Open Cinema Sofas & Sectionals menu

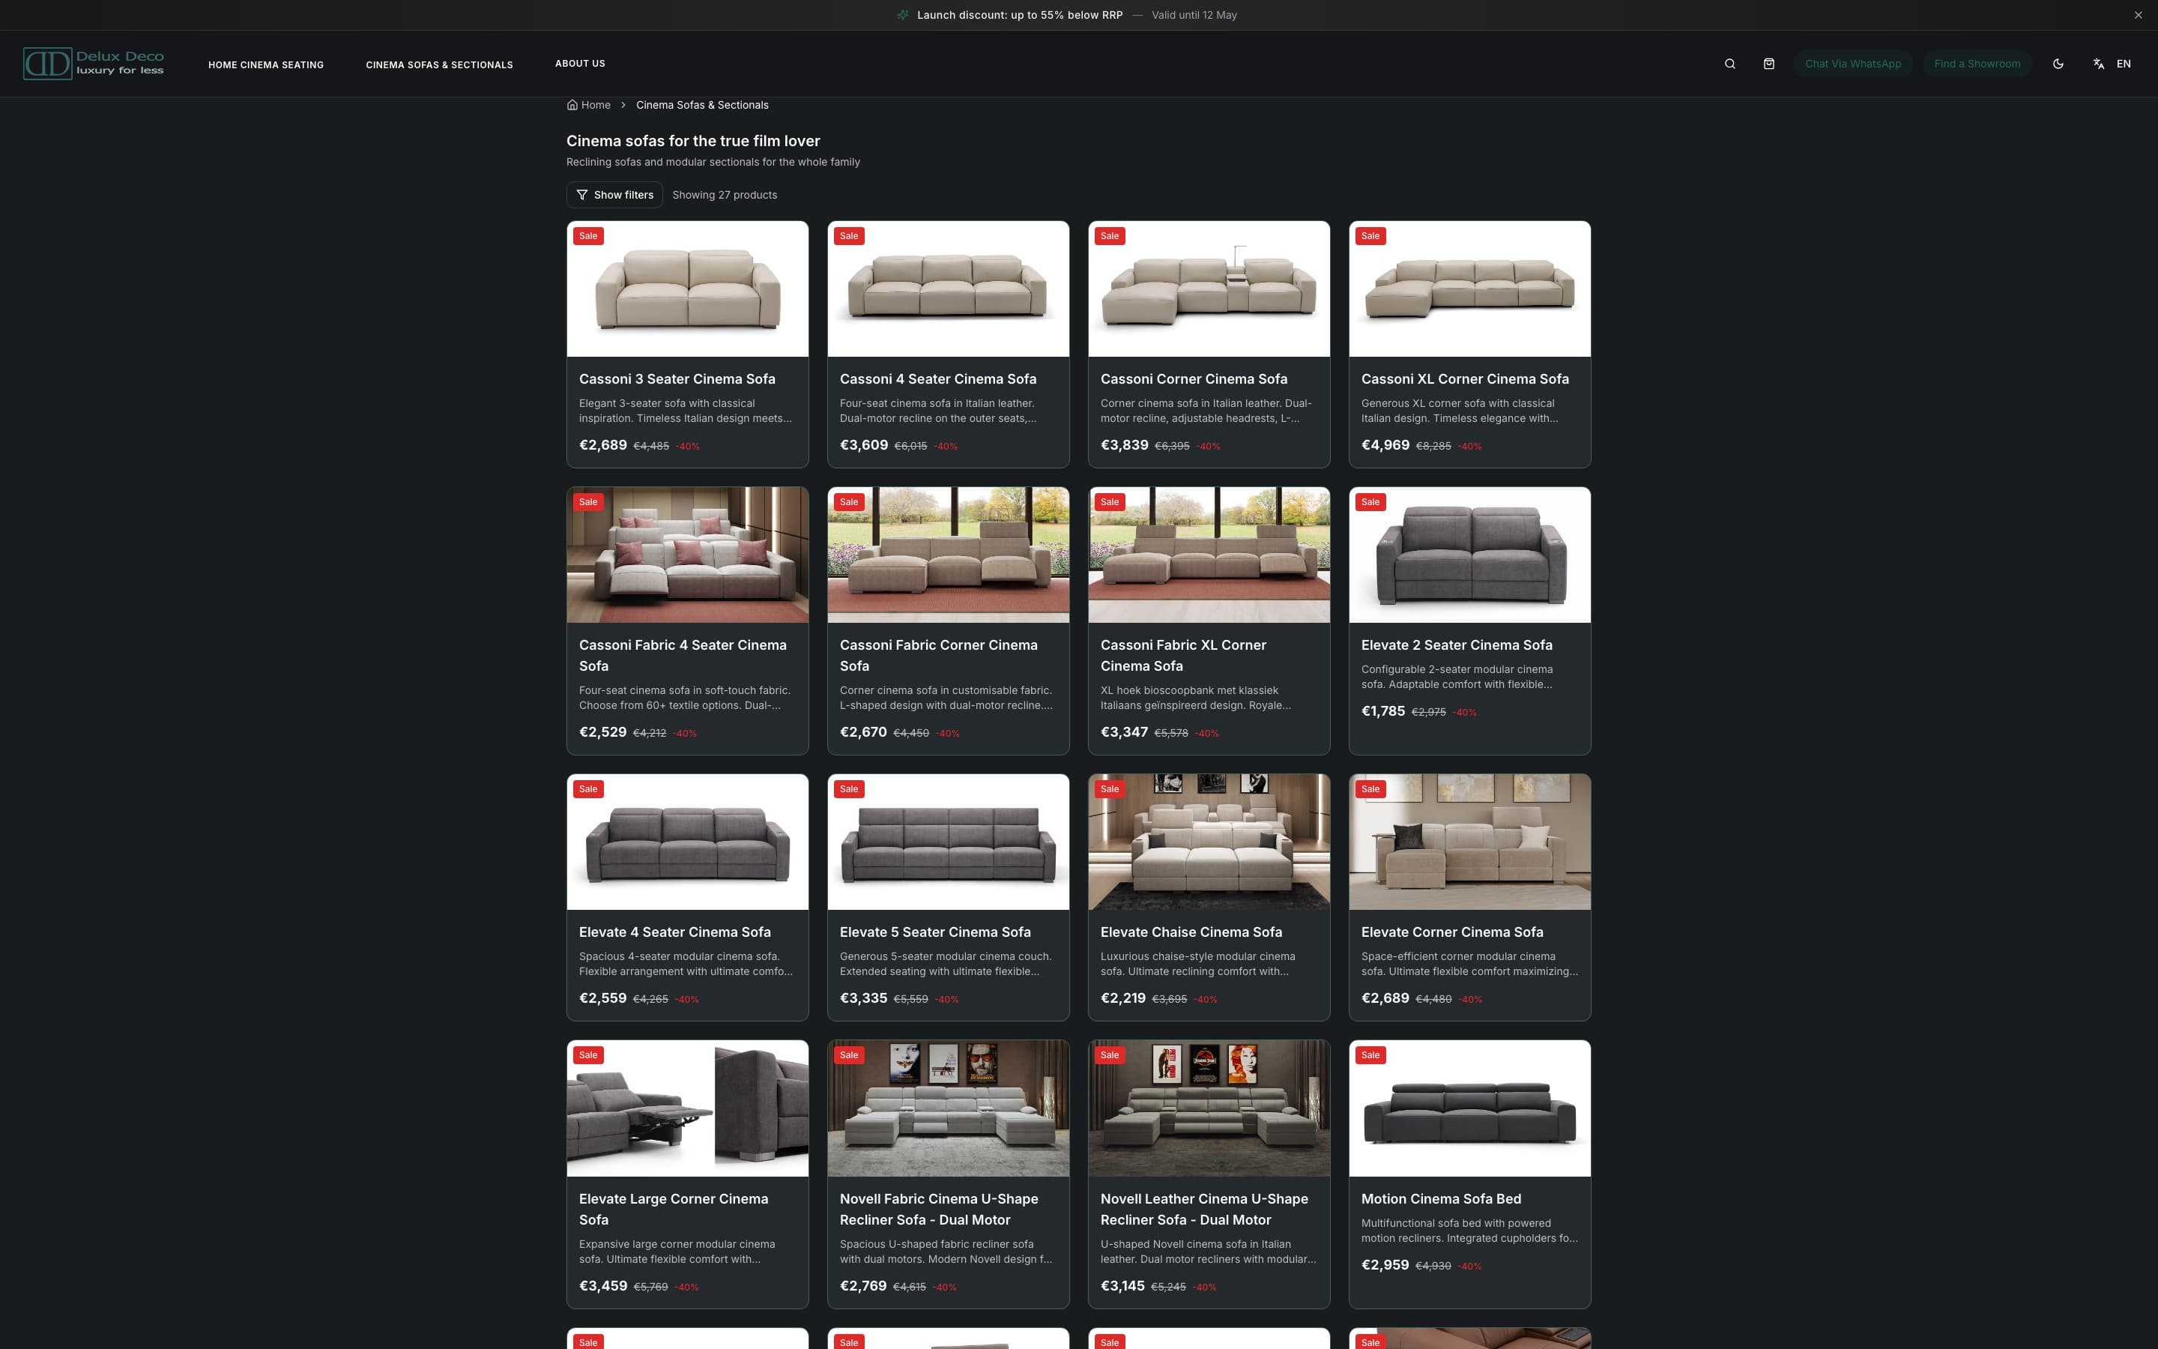coord(439,64)
